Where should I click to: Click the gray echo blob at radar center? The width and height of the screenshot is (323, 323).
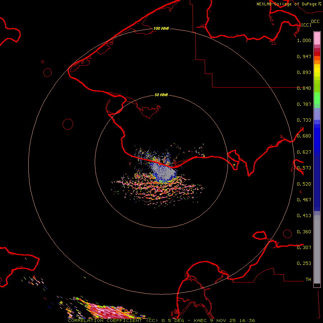pos(164,172)
